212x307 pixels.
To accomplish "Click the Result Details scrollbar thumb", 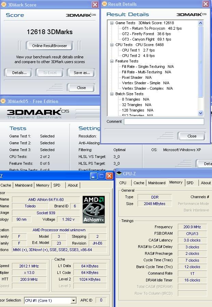I will click(200, 61).
